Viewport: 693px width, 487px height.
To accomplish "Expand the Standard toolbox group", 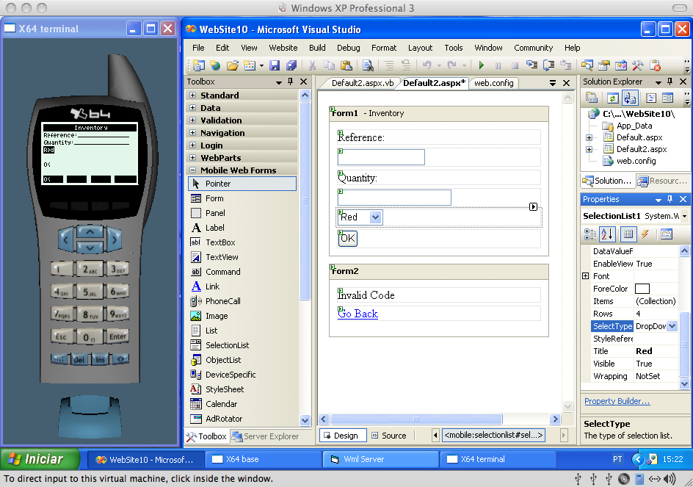I will pos(192,95).
